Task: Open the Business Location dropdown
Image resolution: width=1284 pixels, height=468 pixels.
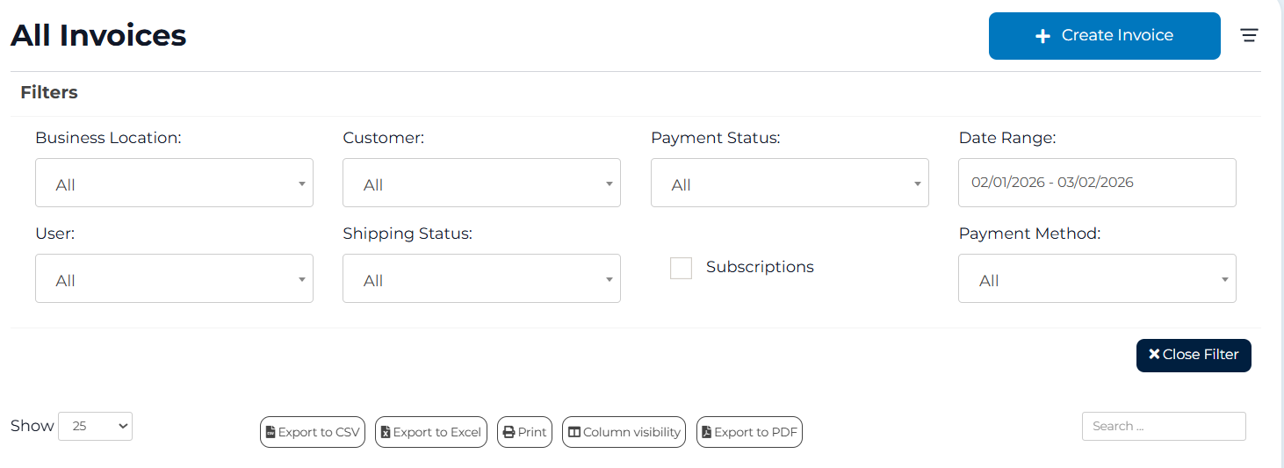Action: coord(174,184)
